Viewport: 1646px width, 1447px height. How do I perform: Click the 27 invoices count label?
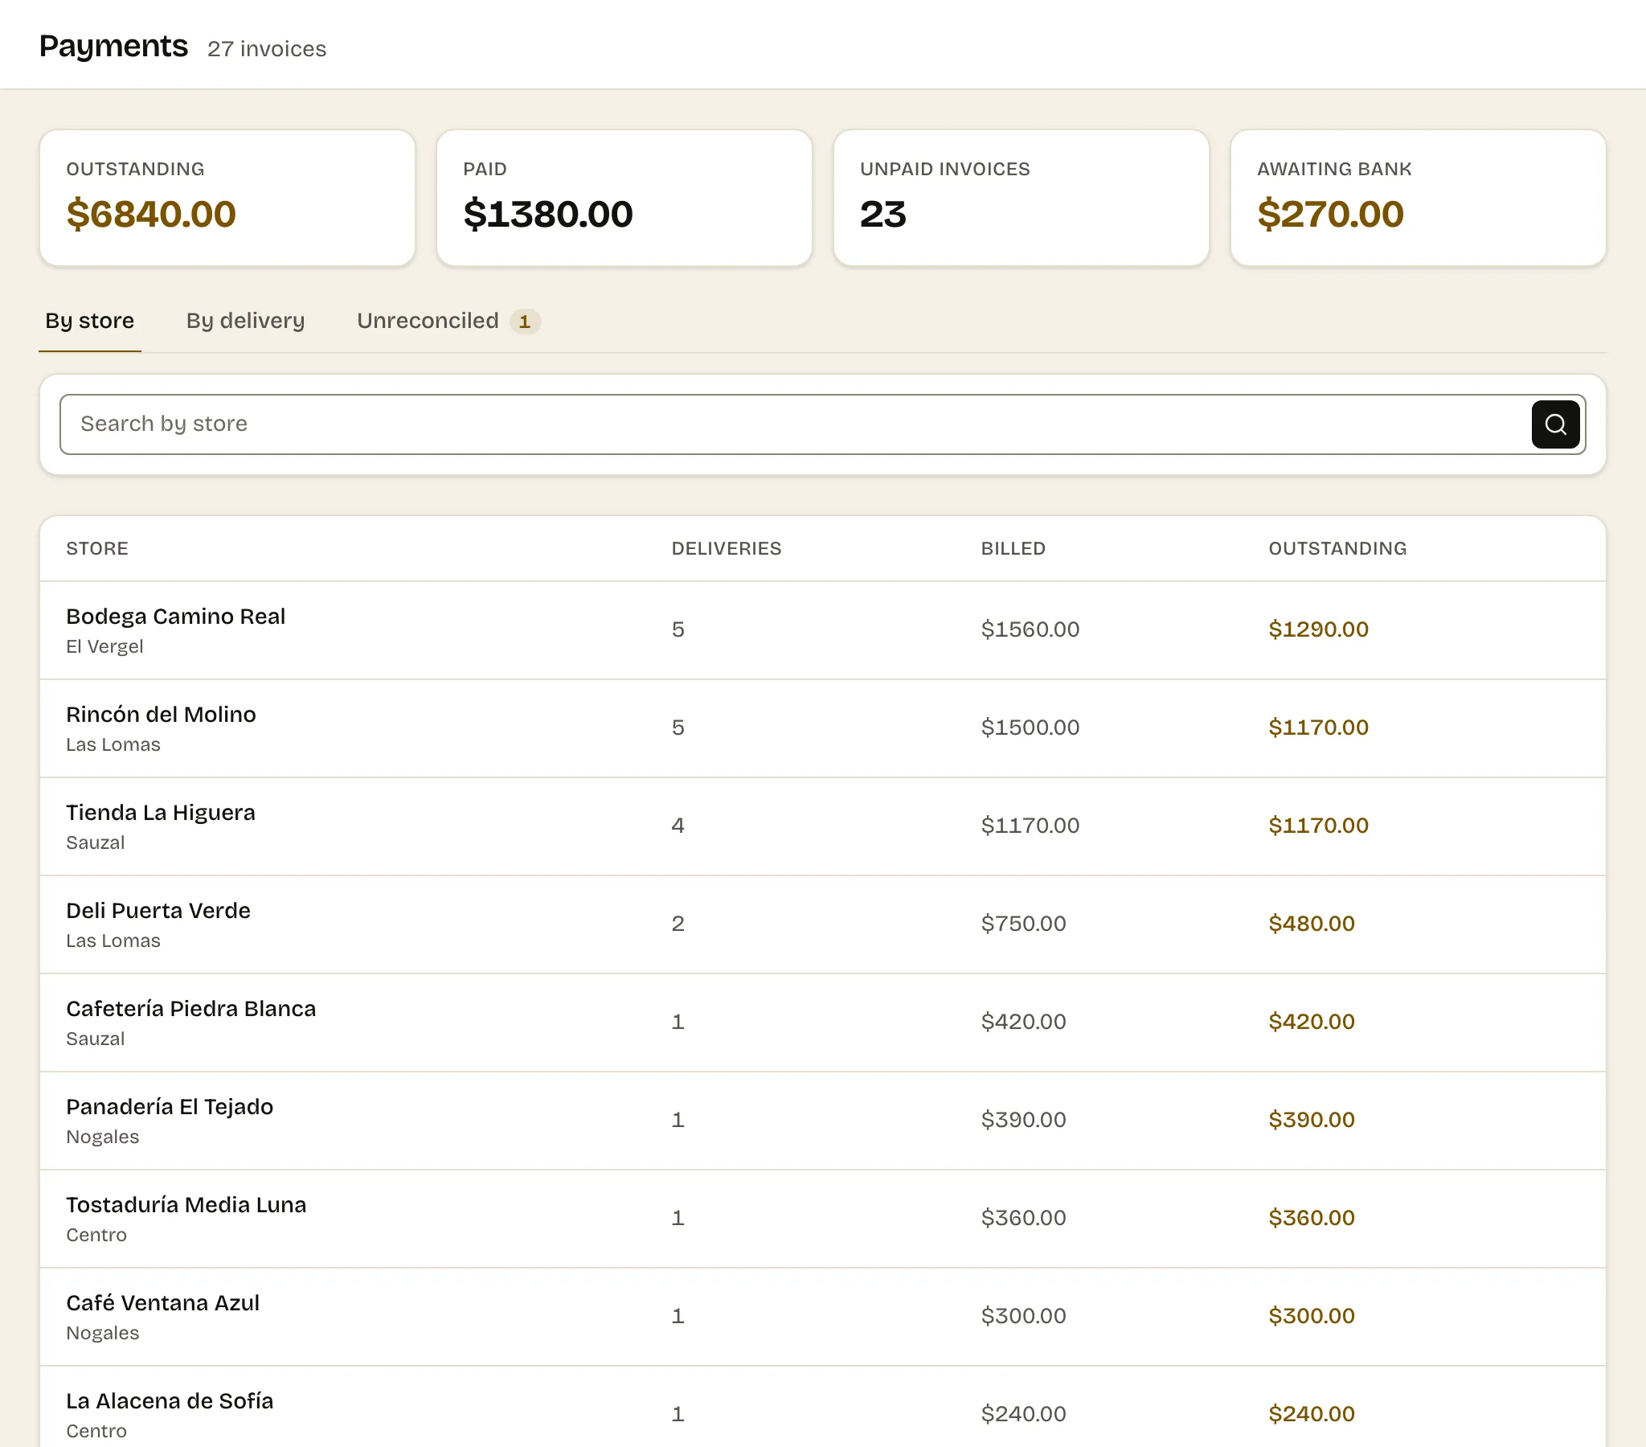[x=267, y=49]
